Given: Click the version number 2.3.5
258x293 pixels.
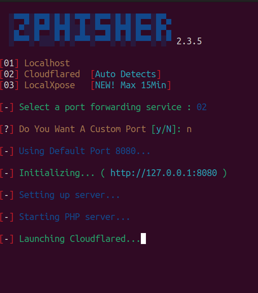Looking at the screenshot, I should click(189, 41).
